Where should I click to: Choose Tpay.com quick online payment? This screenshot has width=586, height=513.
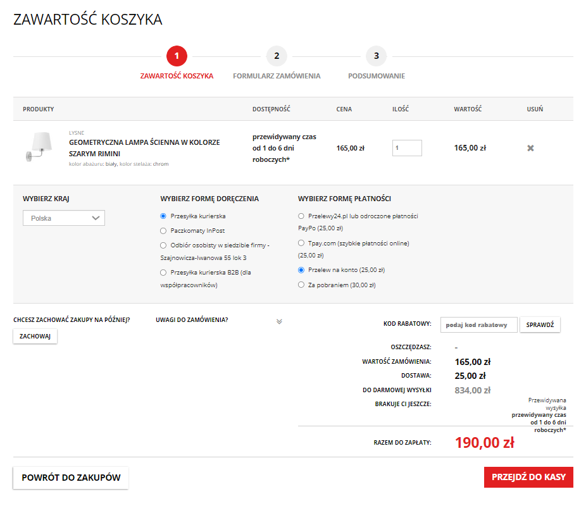[301, 243]
